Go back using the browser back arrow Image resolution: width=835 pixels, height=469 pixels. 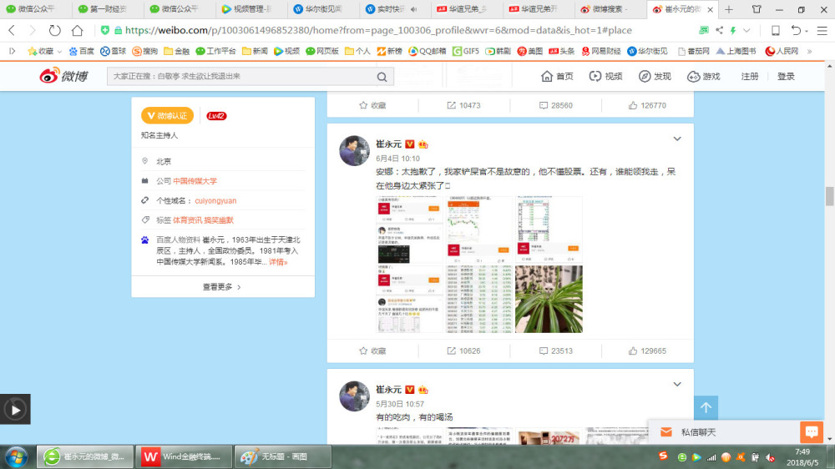tap(12, 30)
